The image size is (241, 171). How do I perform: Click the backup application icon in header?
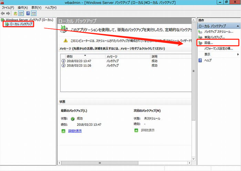pyautogui.click(x=64, y=29)
